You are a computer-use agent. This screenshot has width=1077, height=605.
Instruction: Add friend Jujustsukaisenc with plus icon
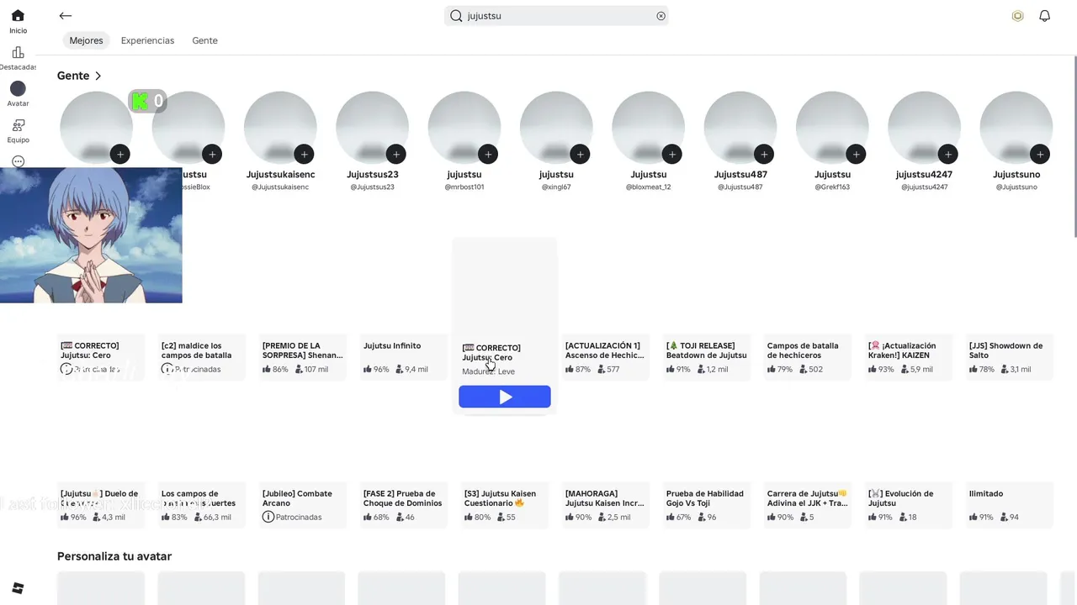[304, 154]
